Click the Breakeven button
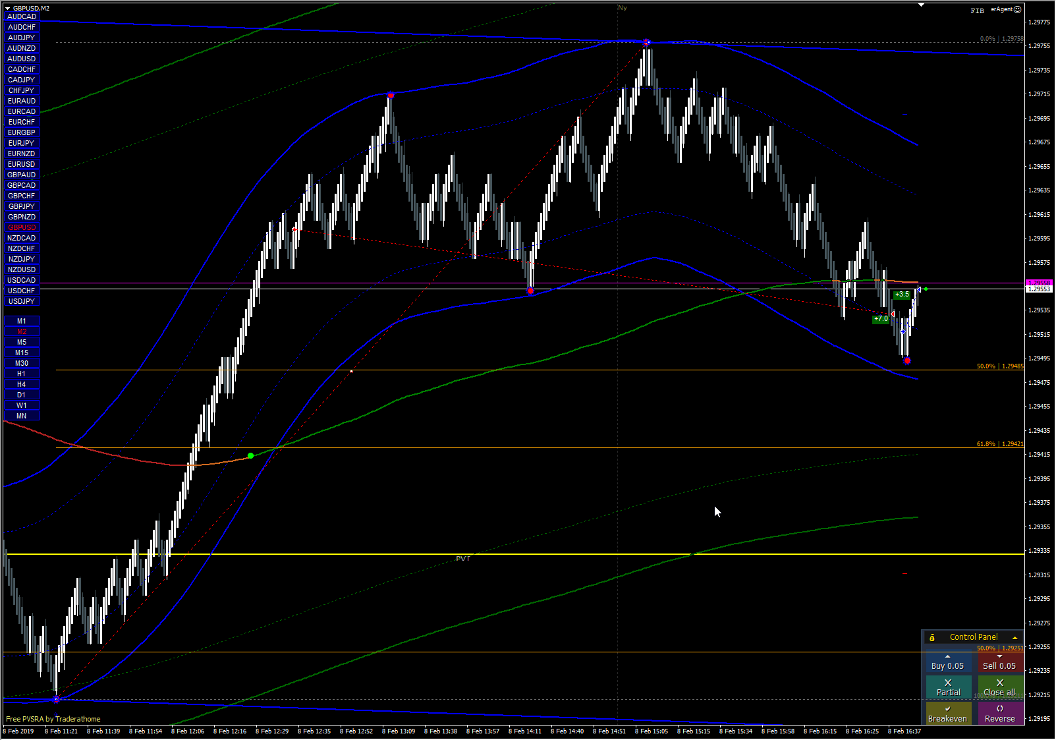 click(947, 714)
